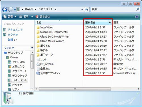This screenshot has width=142, height=107.
Task: Select the 企画書0705.docx Word icon
Action: [x=38, y=73]
